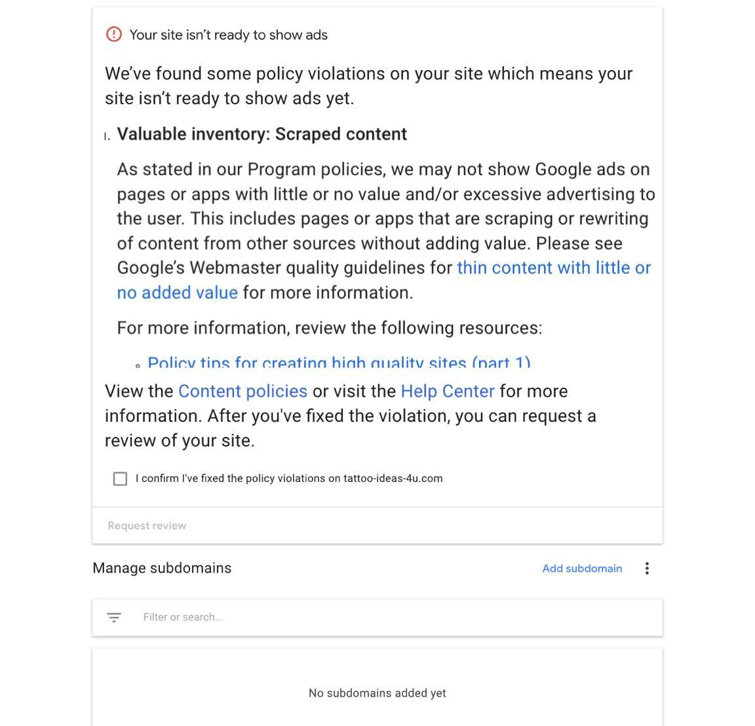Click 'For more information, review' resources line
755x726 pixels.
tap(329, 328)
